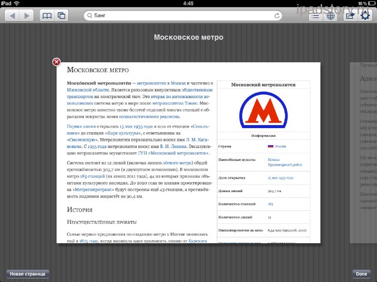Open the infobox date 15 мая 1935 года

pos(280,178)
